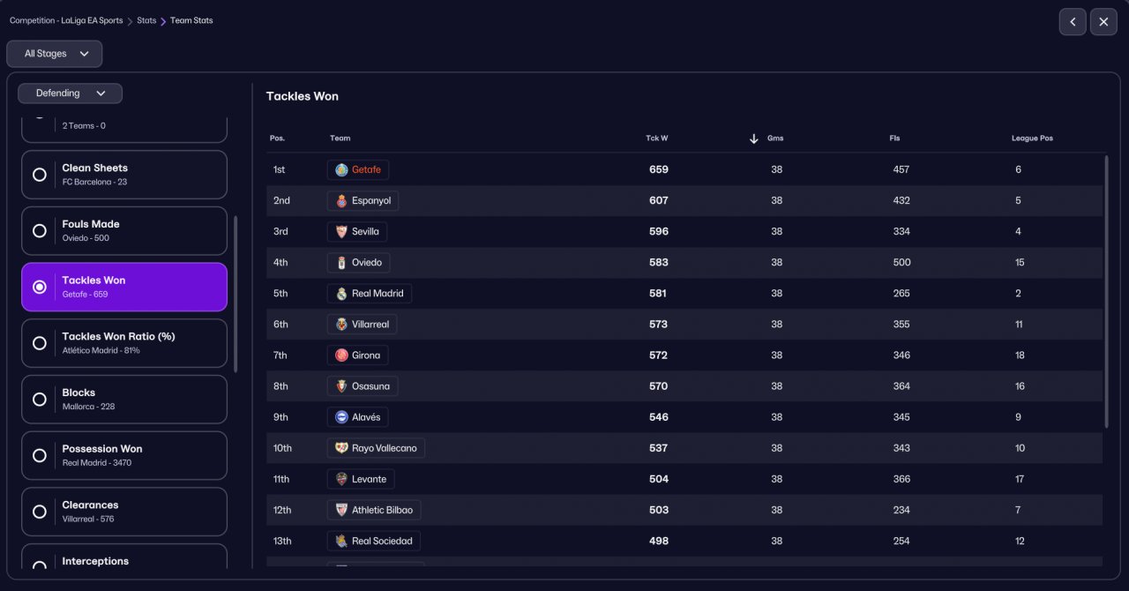Click the Villarreal badge icon
1129x591 pixels.
(x=341, y=325)
